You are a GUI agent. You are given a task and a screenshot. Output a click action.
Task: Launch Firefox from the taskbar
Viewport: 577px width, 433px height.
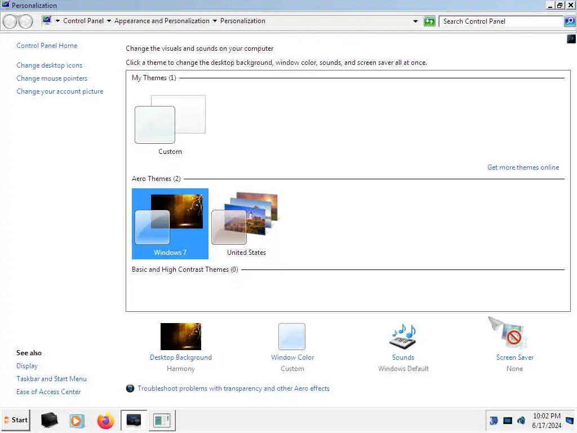[105, 421]
